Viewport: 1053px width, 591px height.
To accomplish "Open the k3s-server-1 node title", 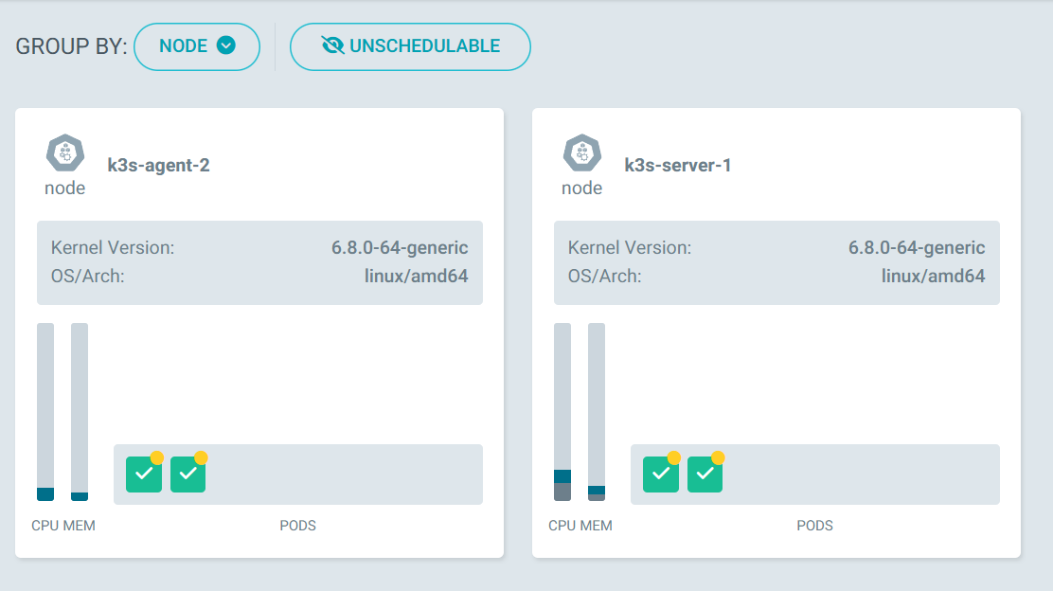I will [x=678, y=166].
